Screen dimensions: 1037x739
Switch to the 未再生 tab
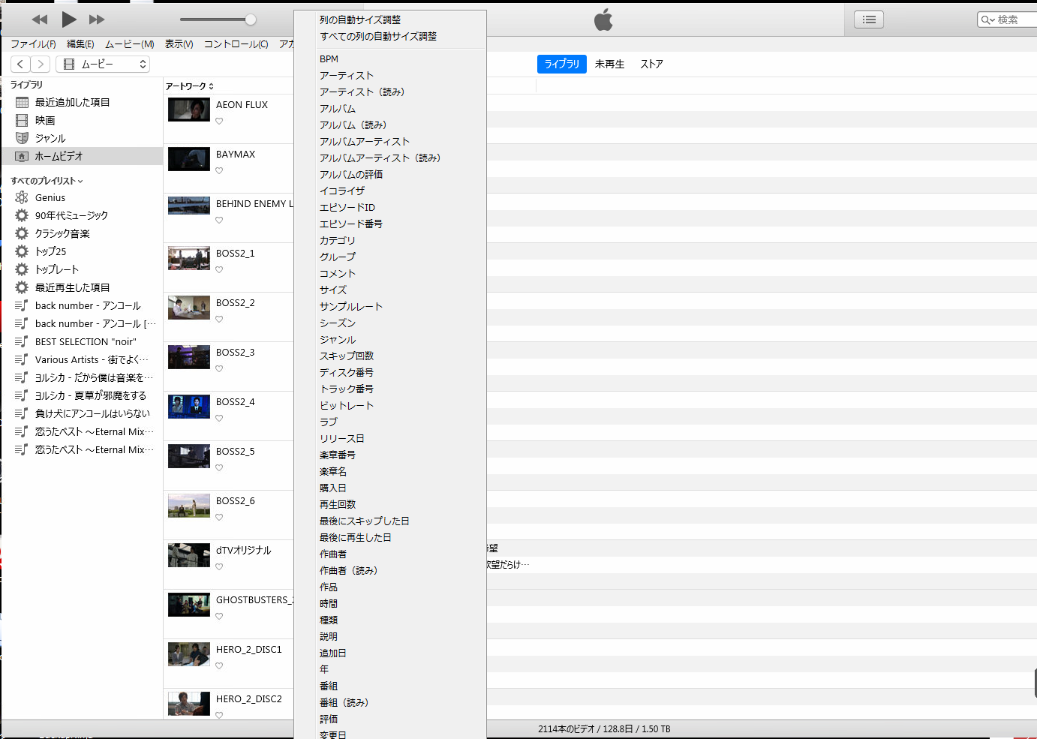click(609, 65)
